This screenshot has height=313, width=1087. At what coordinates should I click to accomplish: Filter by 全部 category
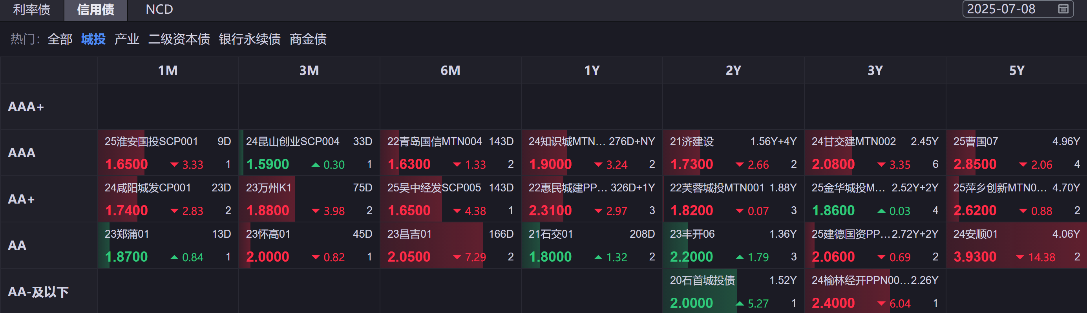(x=60, y=39)
